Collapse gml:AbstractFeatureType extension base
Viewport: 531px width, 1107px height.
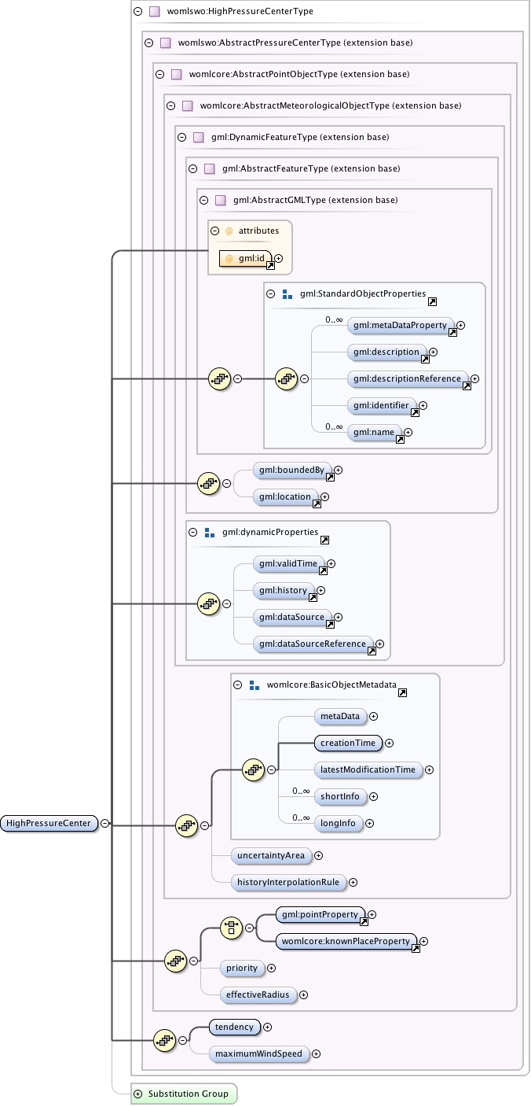(x=193, y=169)
